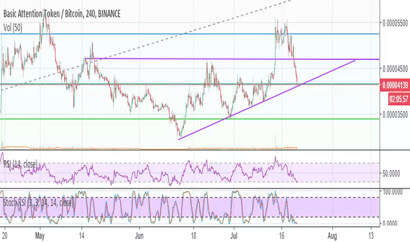Select the rising purple trendline
The height and width of the screenshot is (242, 410).
[267, 100]
